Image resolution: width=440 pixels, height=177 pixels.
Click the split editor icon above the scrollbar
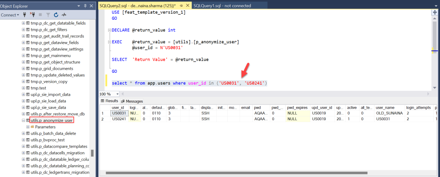(436, 13)
